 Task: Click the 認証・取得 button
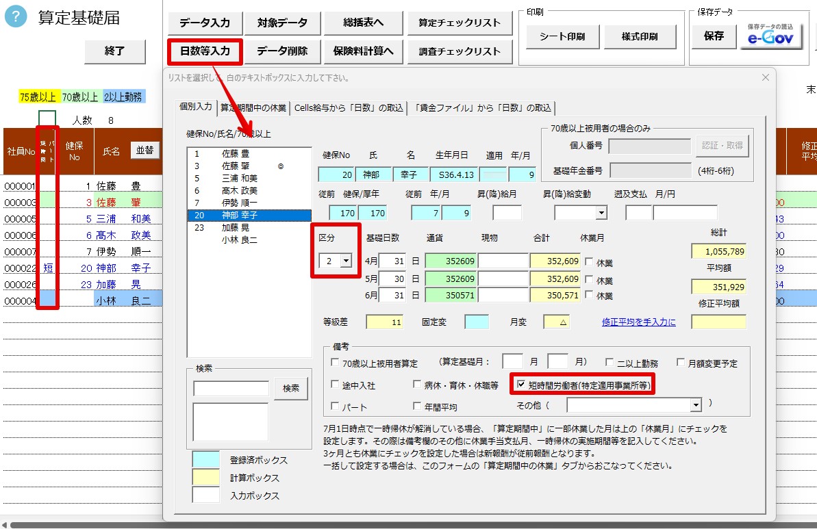pyautogui.click(x=722, y=146)
